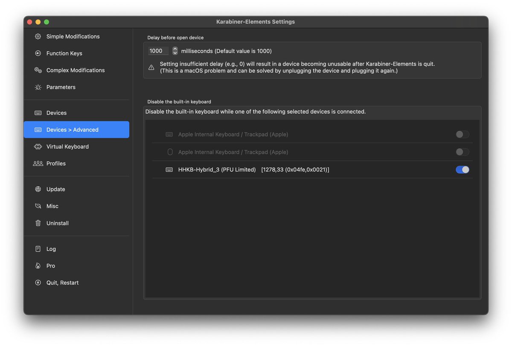
Task: Click the green full-screen window button
Action: [47, 22]
